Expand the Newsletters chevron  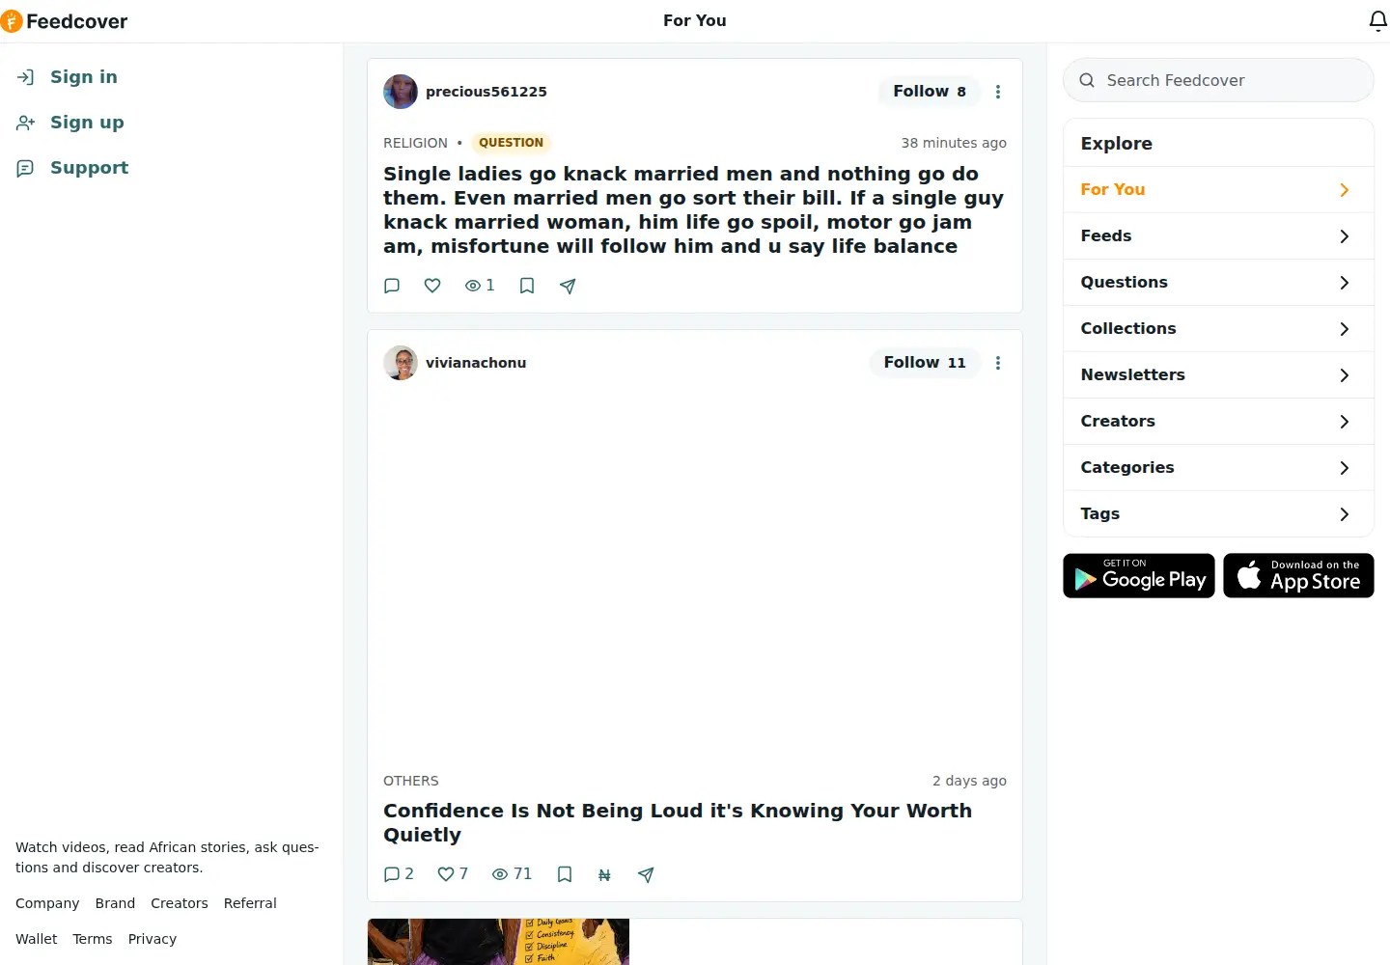click(1344, 375)
